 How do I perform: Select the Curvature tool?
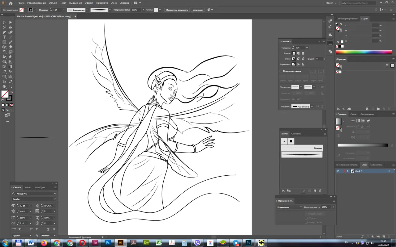click(x=11, y=32)
